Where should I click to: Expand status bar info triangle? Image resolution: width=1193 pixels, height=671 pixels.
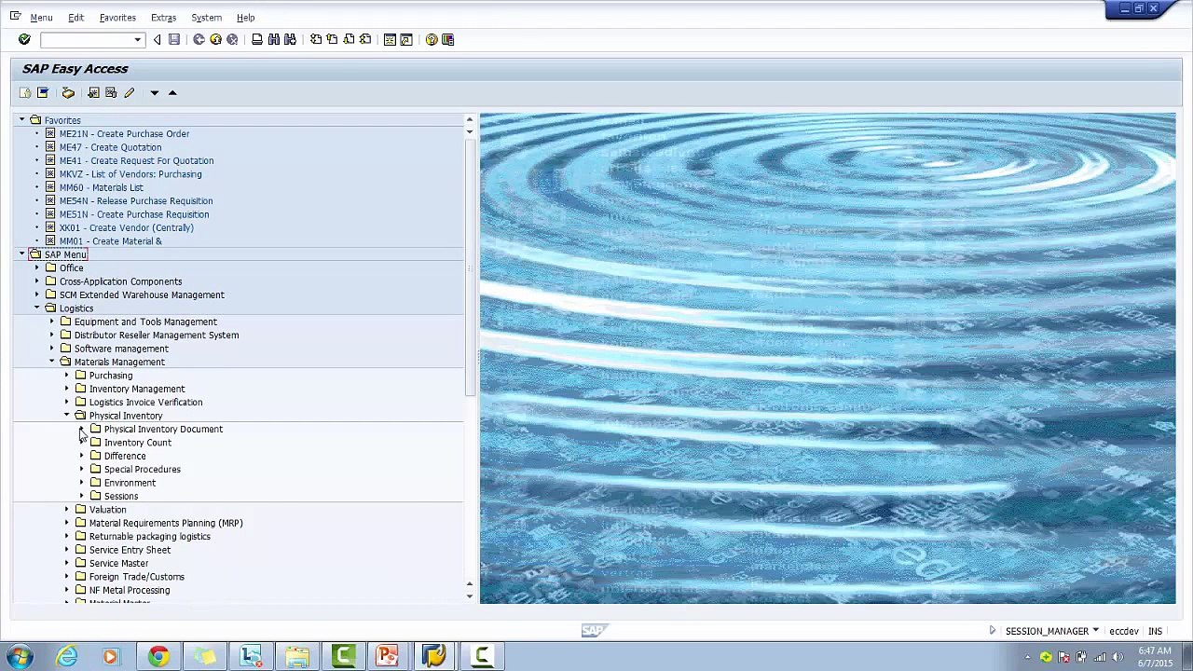coord(992,631)
